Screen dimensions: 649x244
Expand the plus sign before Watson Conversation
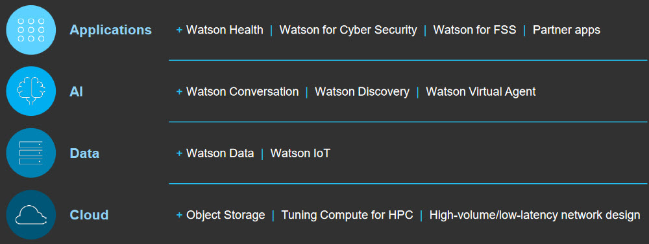click(x=179, y=91)
